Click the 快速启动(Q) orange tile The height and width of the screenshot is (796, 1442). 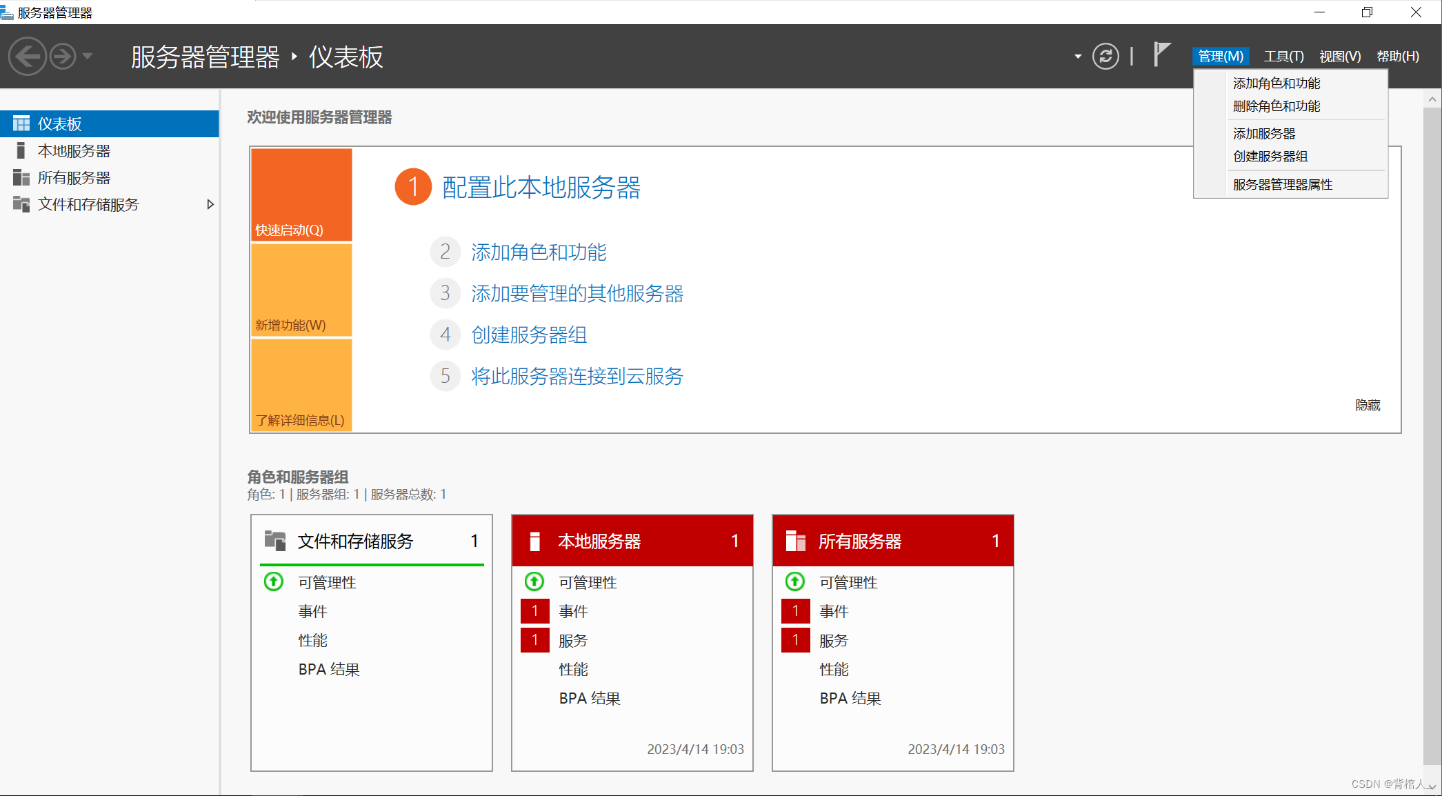click(301, 195)
